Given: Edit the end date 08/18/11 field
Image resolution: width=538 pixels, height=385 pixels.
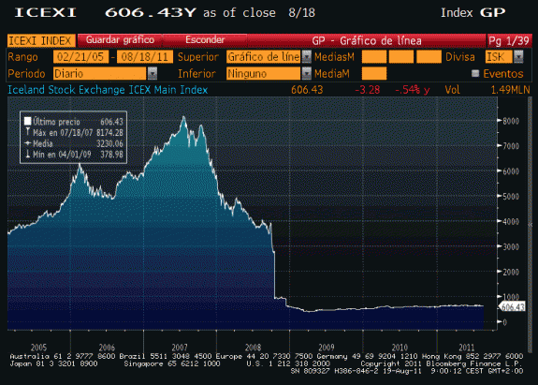Looking at the screenshot, I should 144,56.
